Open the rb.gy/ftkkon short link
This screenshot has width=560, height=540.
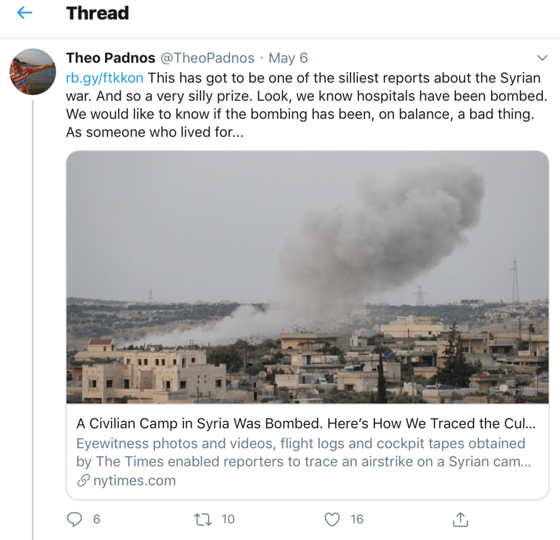tap(105, 78)
